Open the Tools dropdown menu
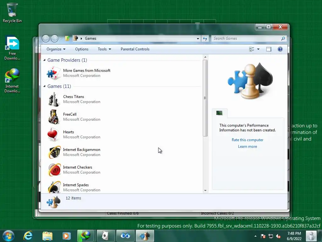Screen dimensions: 322x242 coord(104,49)
